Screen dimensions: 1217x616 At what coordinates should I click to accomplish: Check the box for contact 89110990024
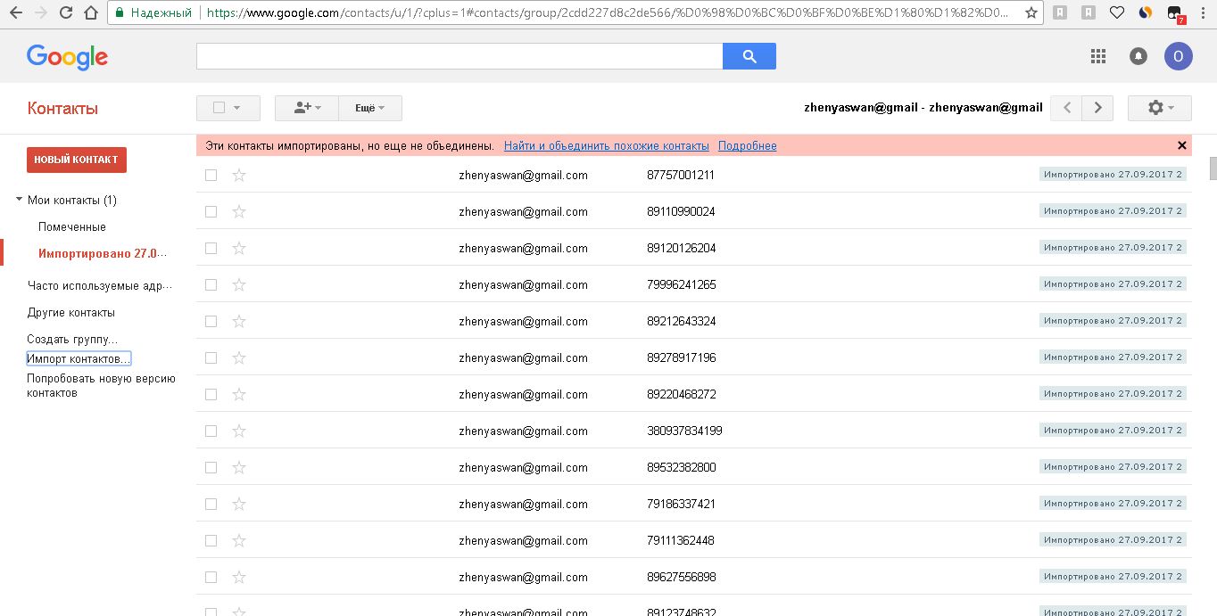pos(211,212)
